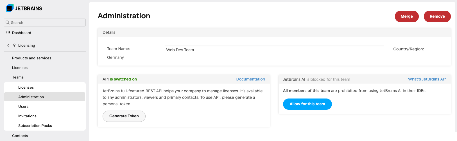The image size is (457, 141).
Task: Open the Users page
Action: [23, 106]
